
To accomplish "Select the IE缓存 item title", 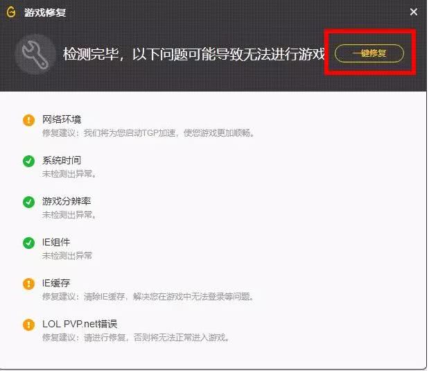I will click(56, 283).
